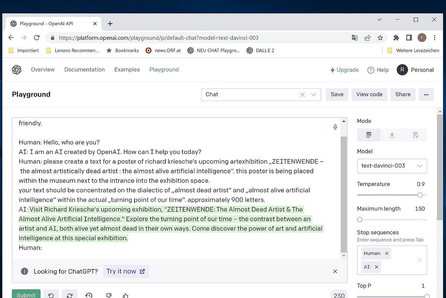Dismiss the Looking for ChatGPT banner
This screenshot has width=446, height=298.
(335, 271)
